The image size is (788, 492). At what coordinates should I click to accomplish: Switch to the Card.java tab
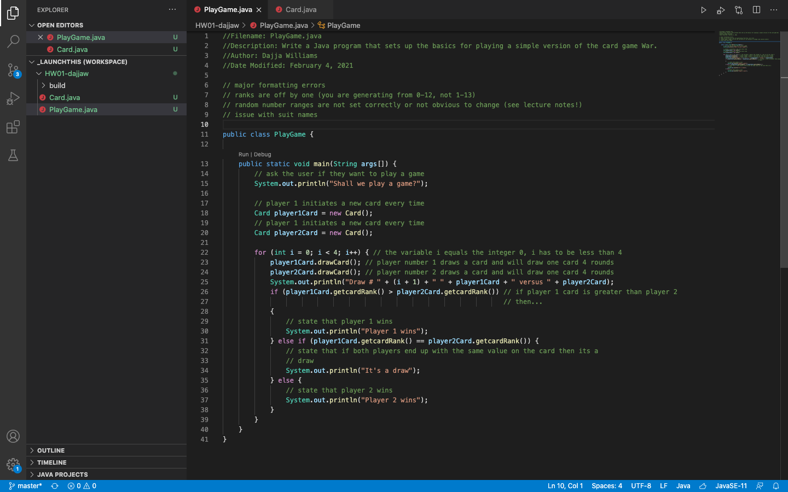[x=300, y=9]
